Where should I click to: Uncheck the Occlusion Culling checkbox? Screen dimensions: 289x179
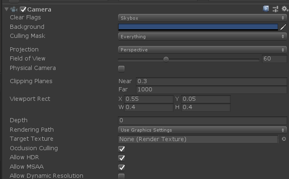point(122,149)
